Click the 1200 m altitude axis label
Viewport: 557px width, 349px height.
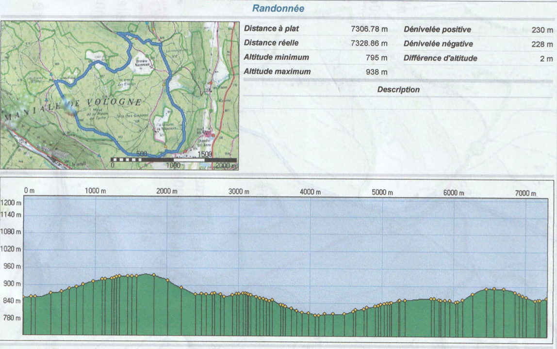(x=11, y=203)
